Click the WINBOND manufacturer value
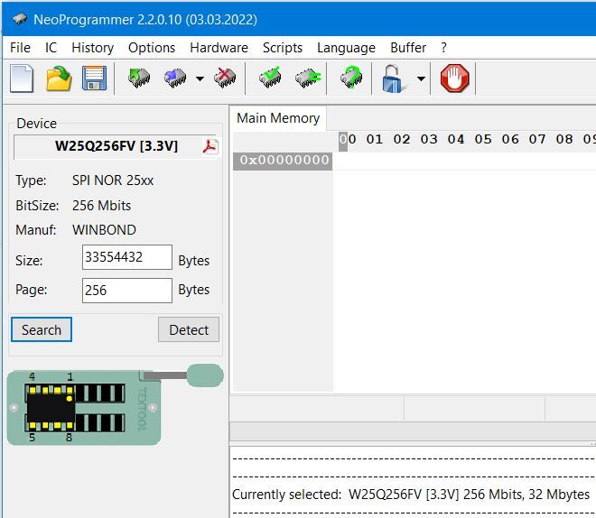 click(104, 230)
